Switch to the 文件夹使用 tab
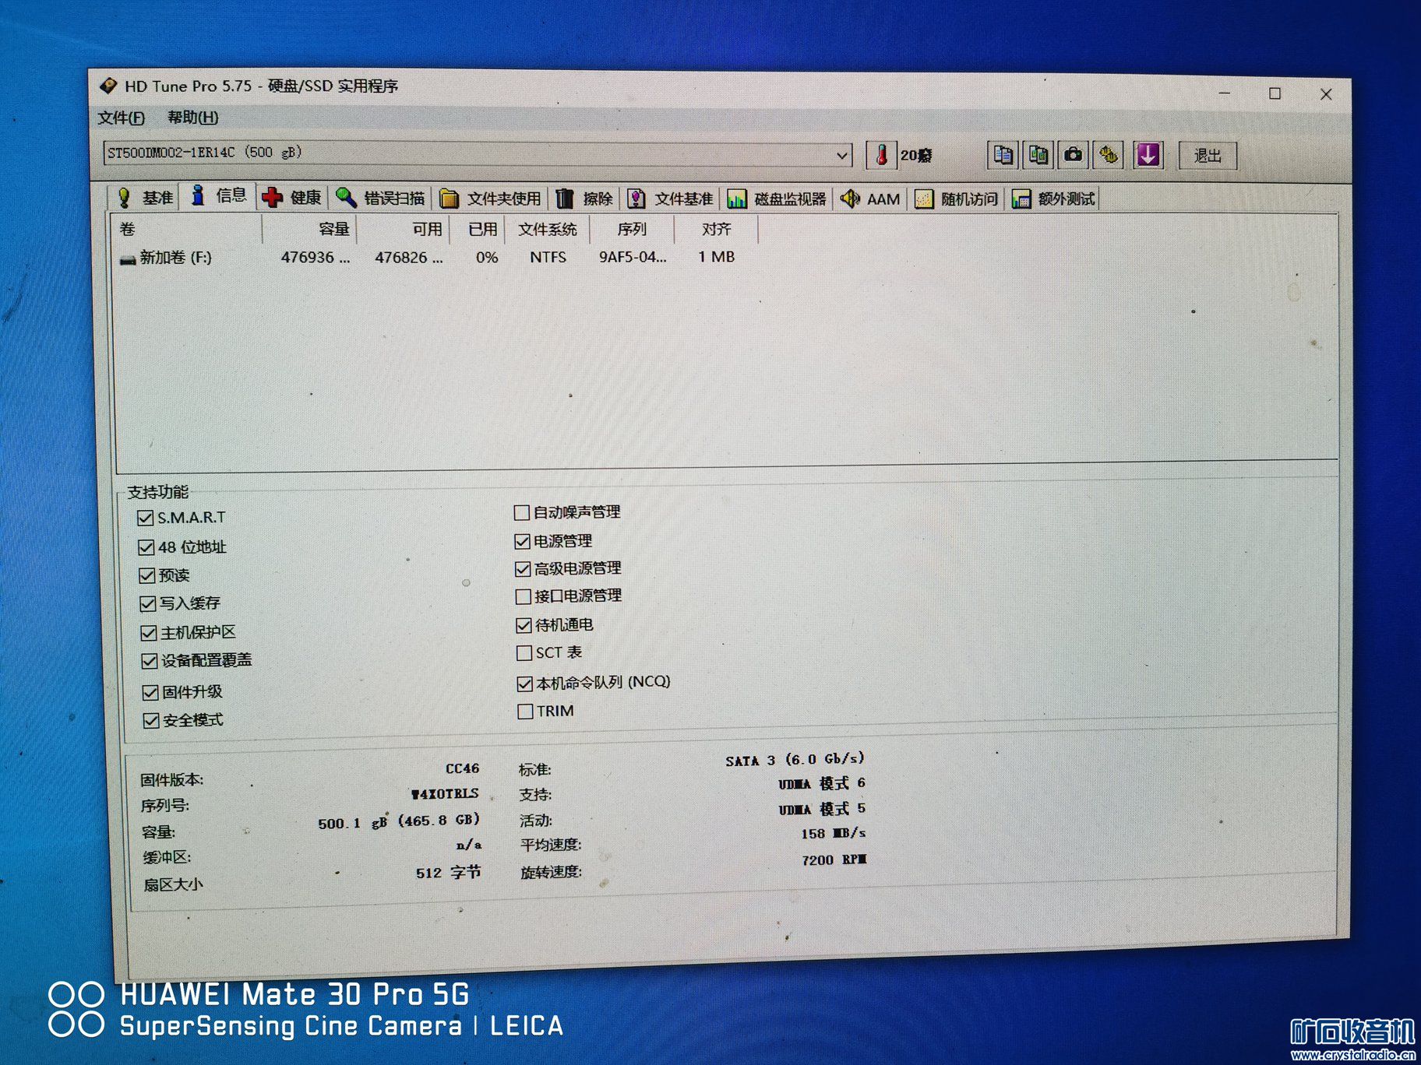The image size is (1421, 1065). coord(490,199)
